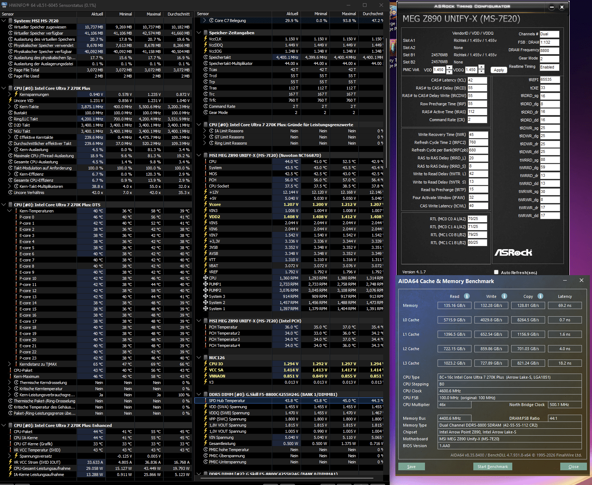Click the icon beside PMIC-Überspannung row
The image size is (592, 485).
[x=206, y=456]
